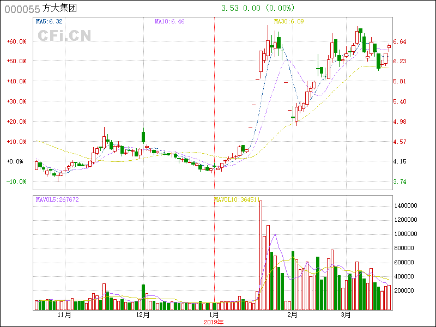Viewport: 436px width, 327px height.
Task: Click the 11月 date marker
Action: [x=64, y=315]
